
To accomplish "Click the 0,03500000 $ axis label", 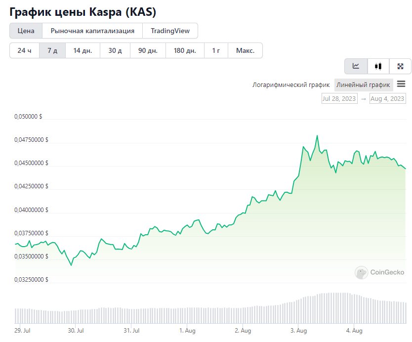I will tap(31, 256).
